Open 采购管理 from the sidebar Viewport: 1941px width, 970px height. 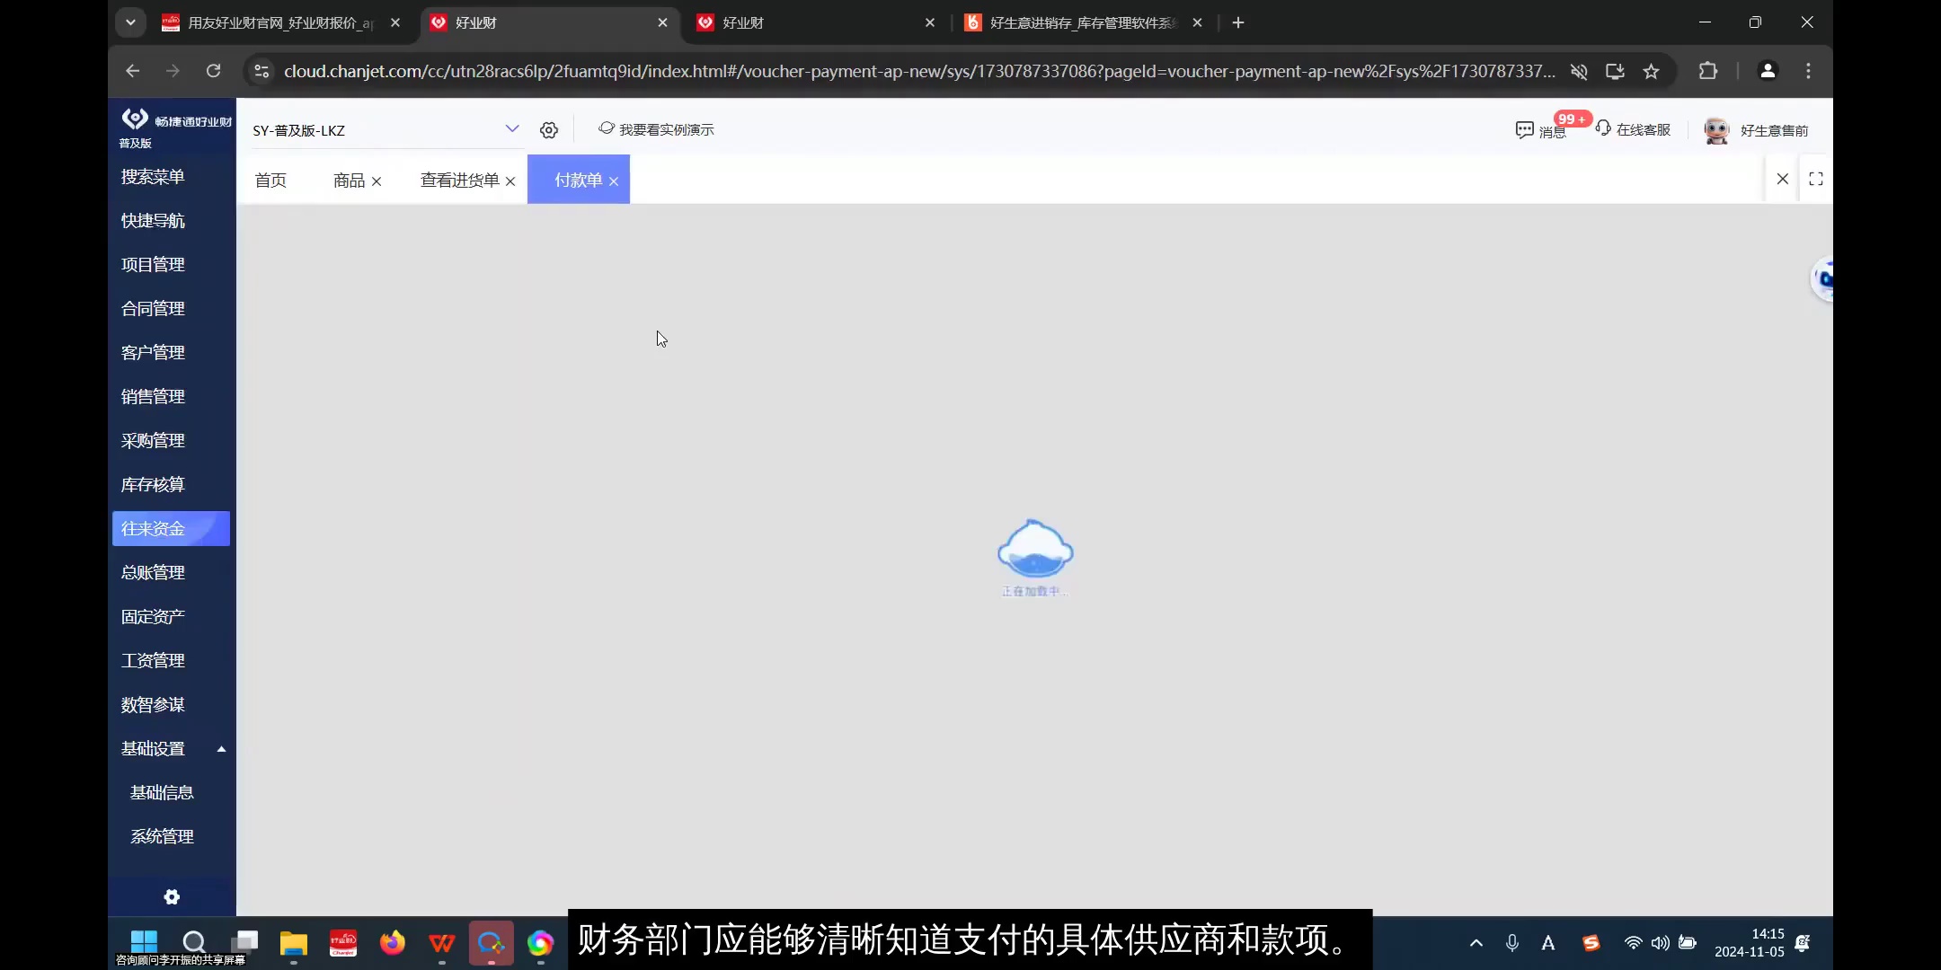(153, 440)
